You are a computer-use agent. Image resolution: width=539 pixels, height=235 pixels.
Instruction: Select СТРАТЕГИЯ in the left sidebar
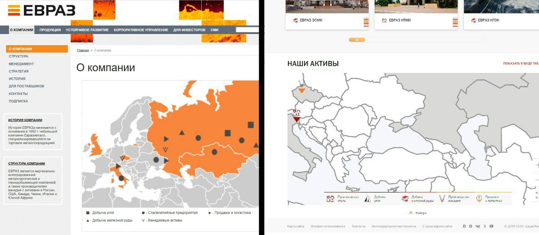pos(18,71)
